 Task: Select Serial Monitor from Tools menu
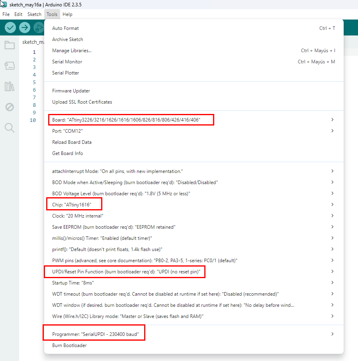[67, 62]
